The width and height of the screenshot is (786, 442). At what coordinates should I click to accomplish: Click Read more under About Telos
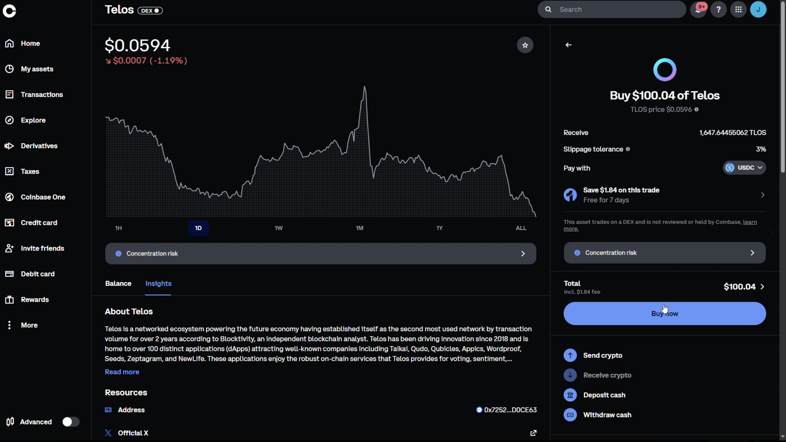click(122, 372)
